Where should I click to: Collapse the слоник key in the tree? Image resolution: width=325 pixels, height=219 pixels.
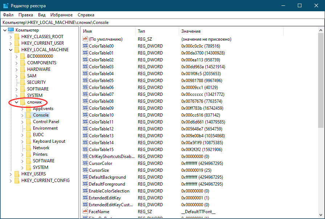(16, 102)
